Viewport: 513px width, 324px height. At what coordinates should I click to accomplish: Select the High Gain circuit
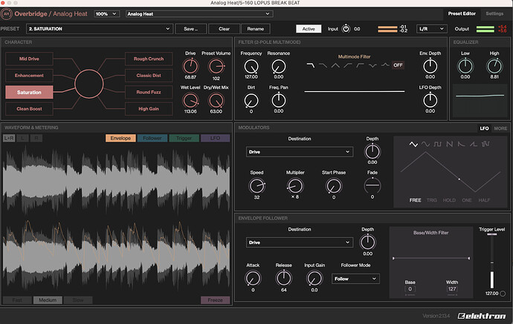(x=149, y=109)
